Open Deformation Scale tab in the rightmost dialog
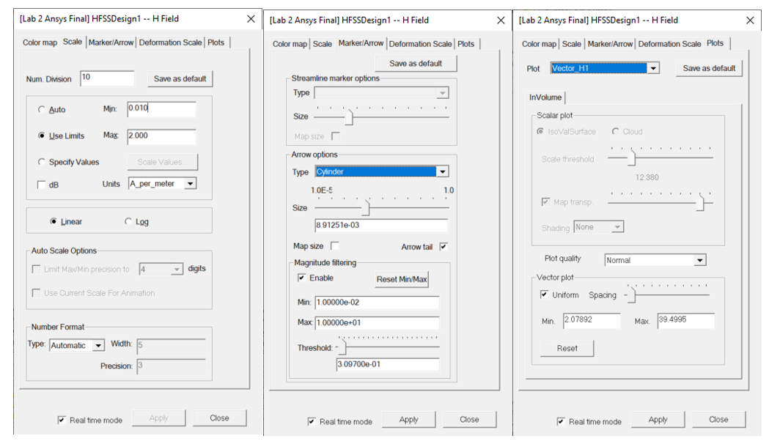This screenshot has height=444, width=769. pyautogui.click(x=669, y=44)
